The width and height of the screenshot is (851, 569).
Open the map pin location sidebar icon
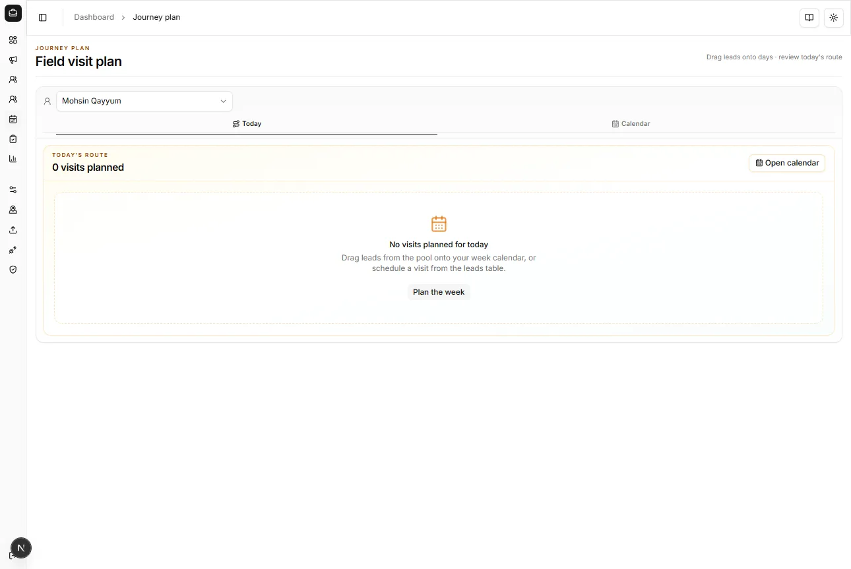point(13,210)
